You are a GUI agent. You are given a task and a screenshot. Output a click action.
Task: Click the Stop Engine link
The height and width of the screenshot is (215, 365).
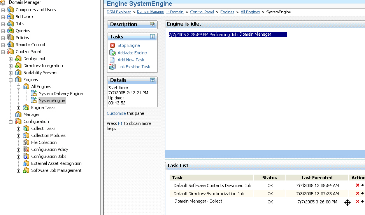(x=128, y=45)
